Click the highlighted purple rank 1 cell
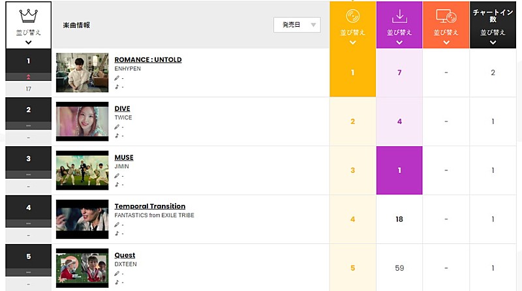 tap(399, 170)
